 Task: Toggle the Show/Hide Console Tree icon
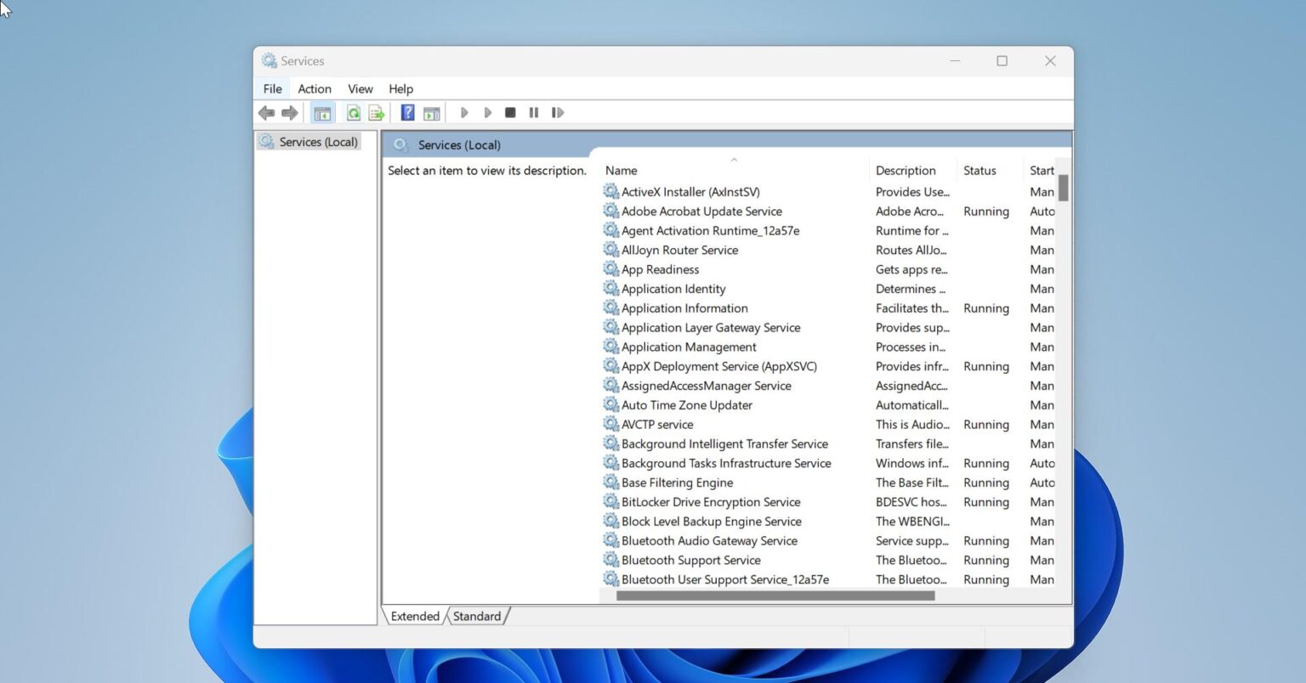point(321,112)
